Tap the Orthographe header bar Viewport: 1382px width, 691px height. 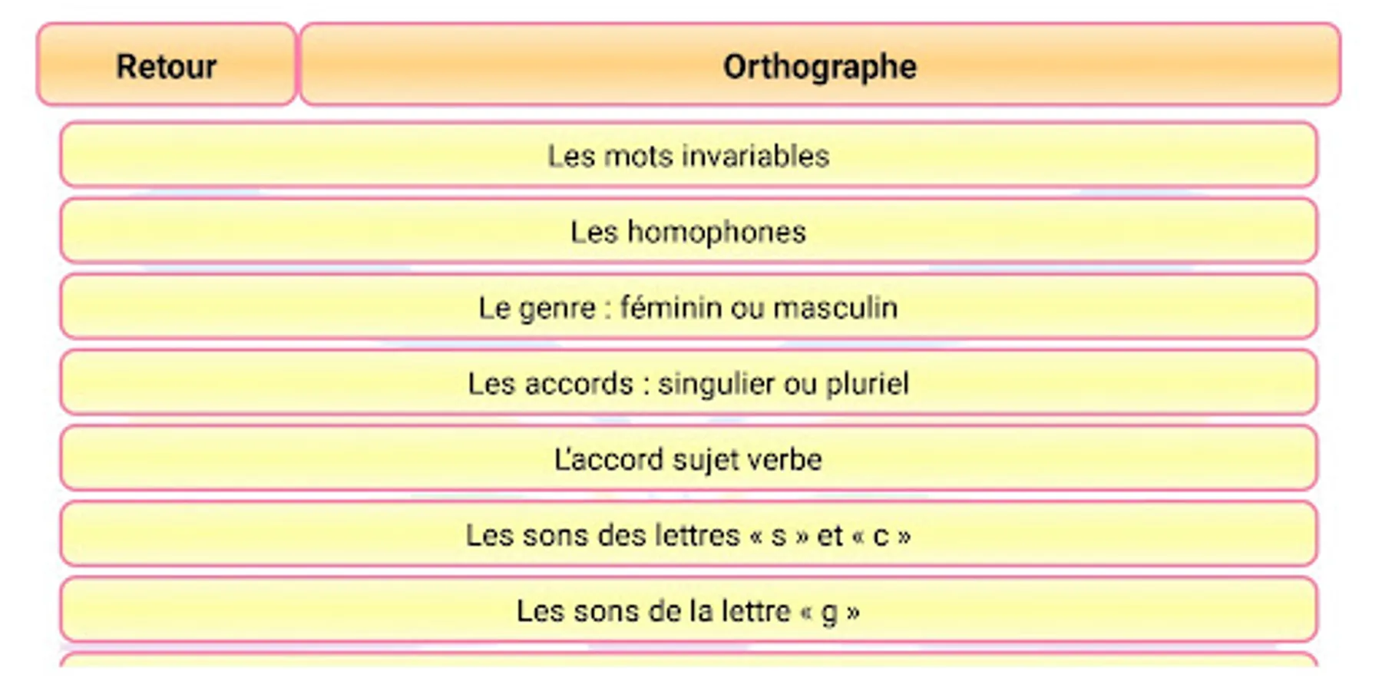pyautogui.click(x=820, y=64)
